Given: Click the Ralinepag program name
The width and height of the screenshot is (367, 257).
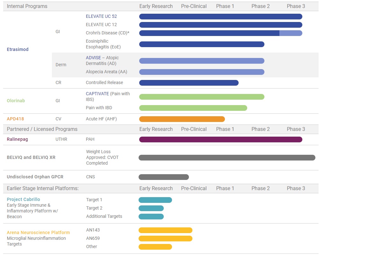Looking at the screenshot, I should [18, 139].
